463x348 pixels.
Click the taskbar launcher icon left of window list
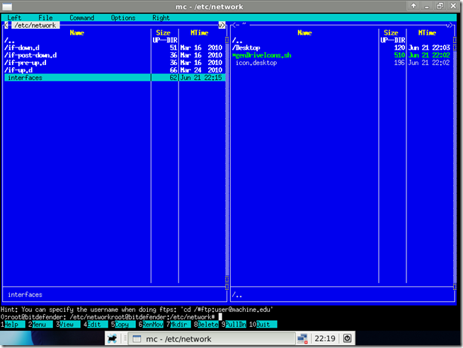coord(112,338)
